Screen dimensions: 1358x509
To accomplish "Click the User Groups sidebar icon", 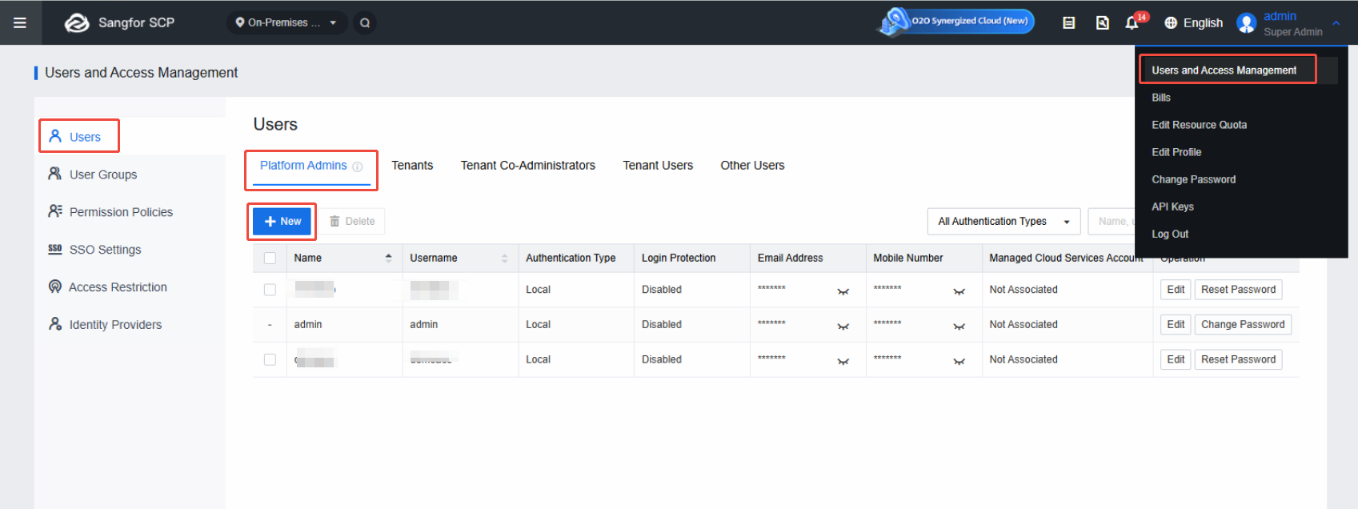I will pyautogui.click(x=55, y=174).
